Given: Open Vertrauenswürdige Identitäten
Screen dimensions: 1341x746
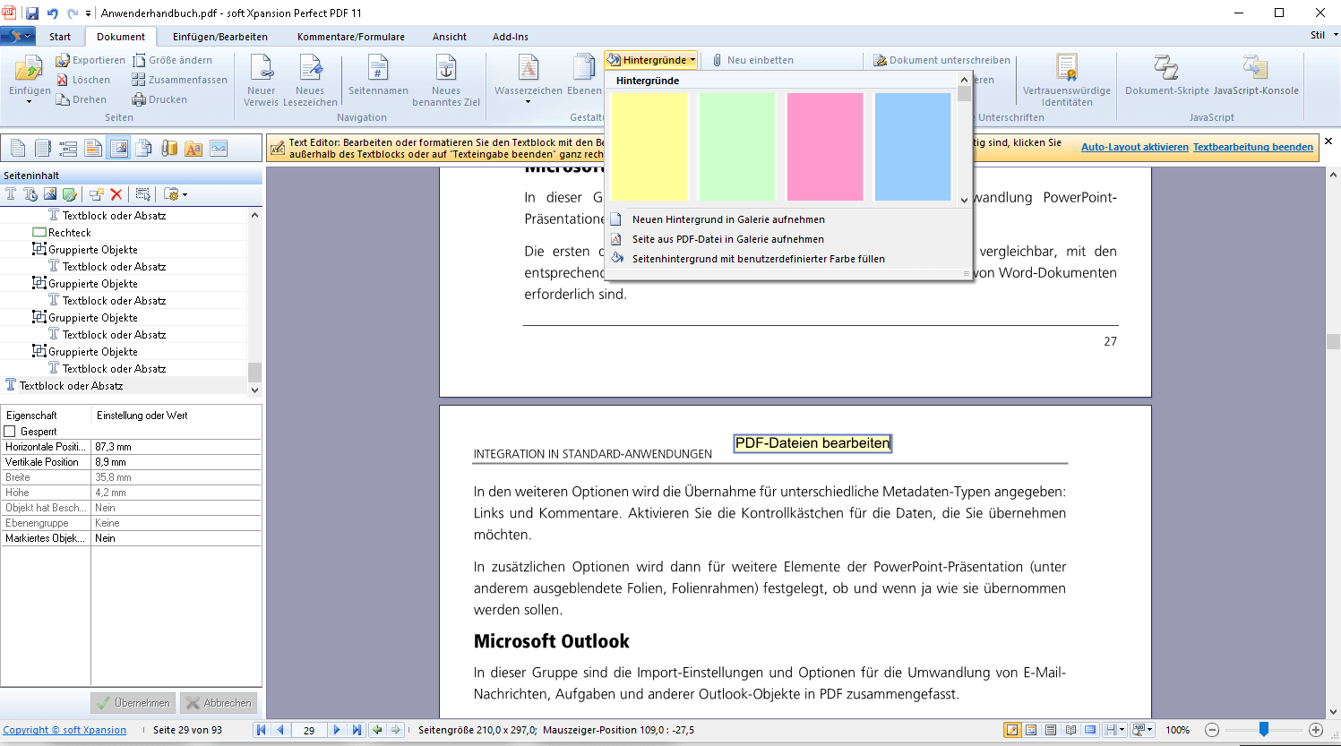Looking at the screenshot, I should coord(1067,80).
